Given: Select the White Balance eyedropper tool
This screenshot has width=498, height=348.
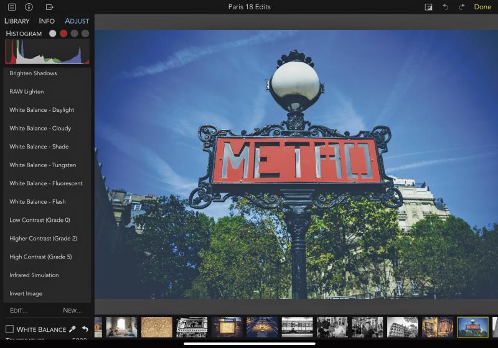Looking at the screenshot, I should [x=72, y=329].
